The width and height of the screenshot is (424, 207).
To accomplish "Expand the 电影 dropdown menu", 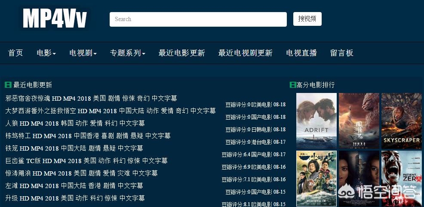I will point(46,53).
